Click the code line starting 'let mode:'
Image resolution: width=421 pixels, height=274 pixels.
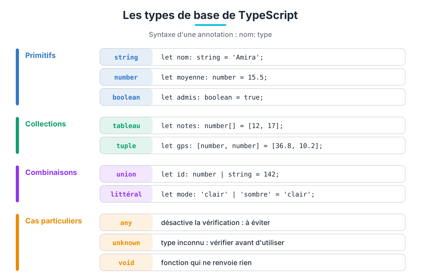click(238, 194)
